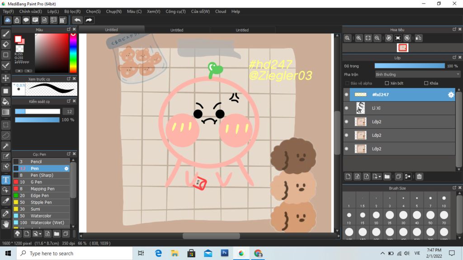463x260 pixels.
Task: Rotate canvas left in the Navigator
Action: click(x=389, y=38)
